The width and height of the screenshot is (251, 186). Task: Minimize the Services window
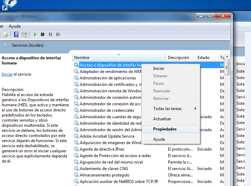pyautogui.click(x=201, y=16)
